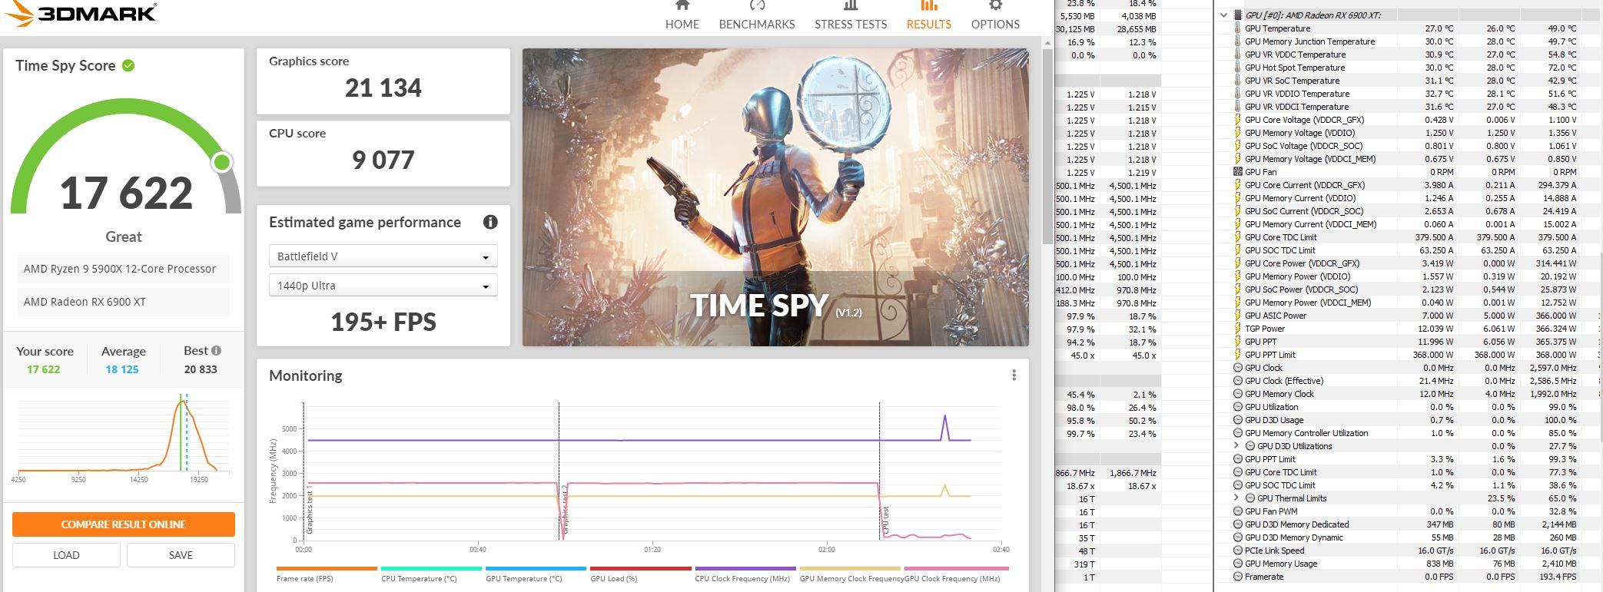The height and width of the screenshot is (592, 1603).
Task: Expand GPU Thermal Limits in HWiNFO
Action: 1236,498
